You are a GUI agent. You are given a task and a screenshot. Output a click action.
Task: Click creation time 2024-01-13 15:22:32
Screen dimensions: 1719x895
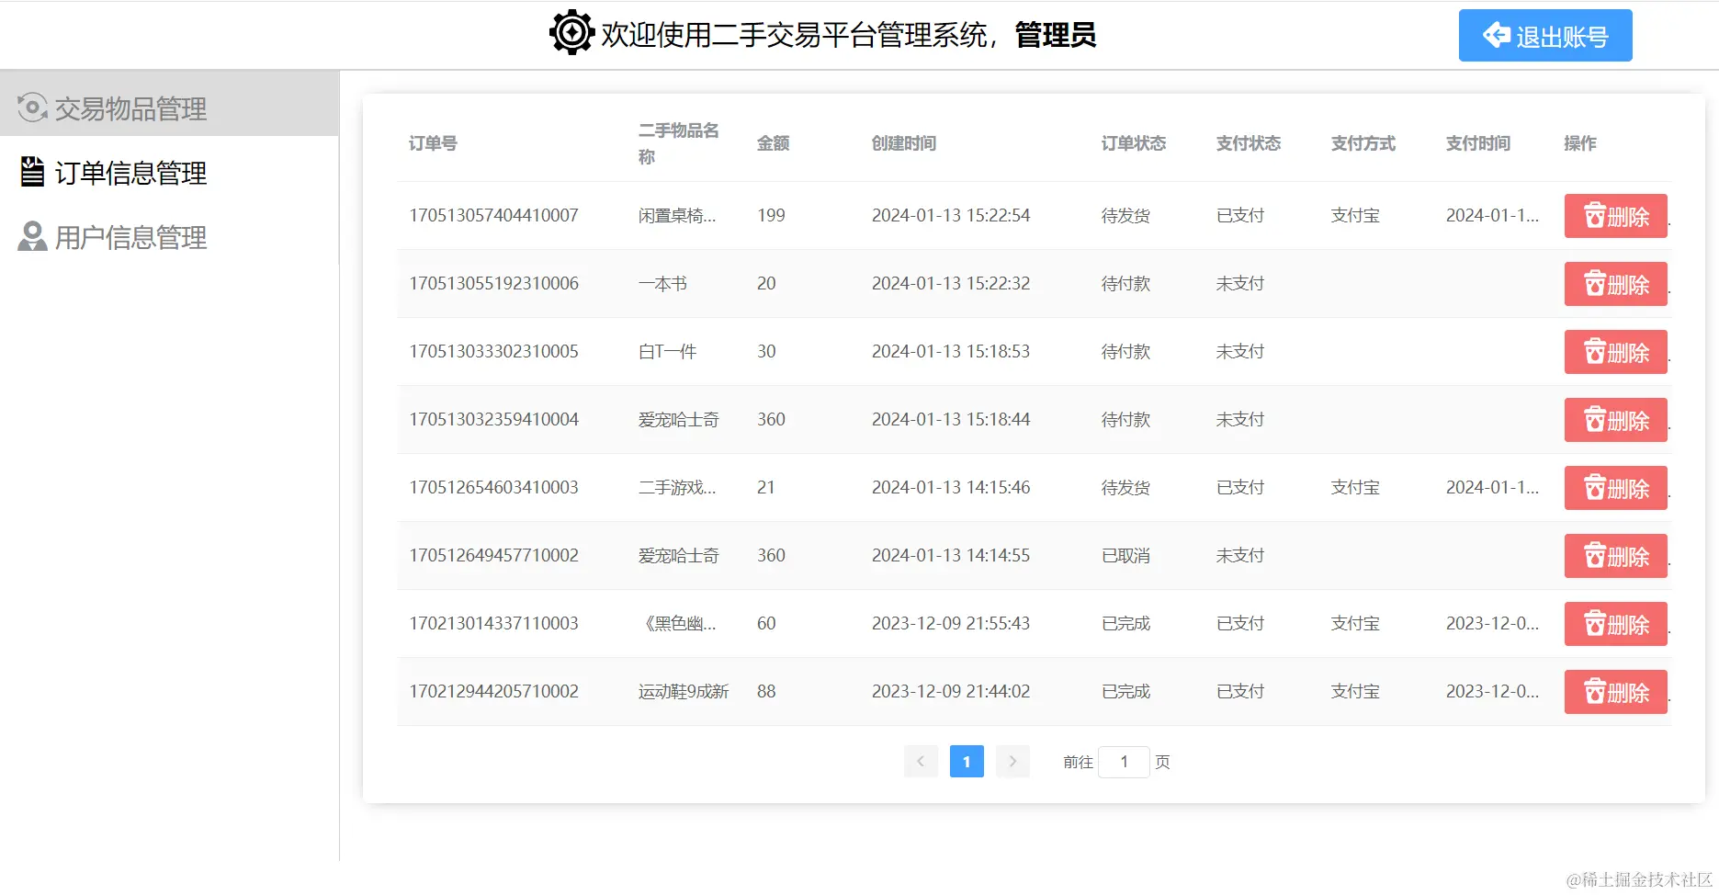[x=951, y=283]
